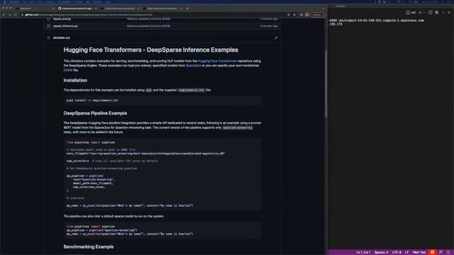
Task: Collapse terminal panel with chevron
Action: click(x=443, y=13)
